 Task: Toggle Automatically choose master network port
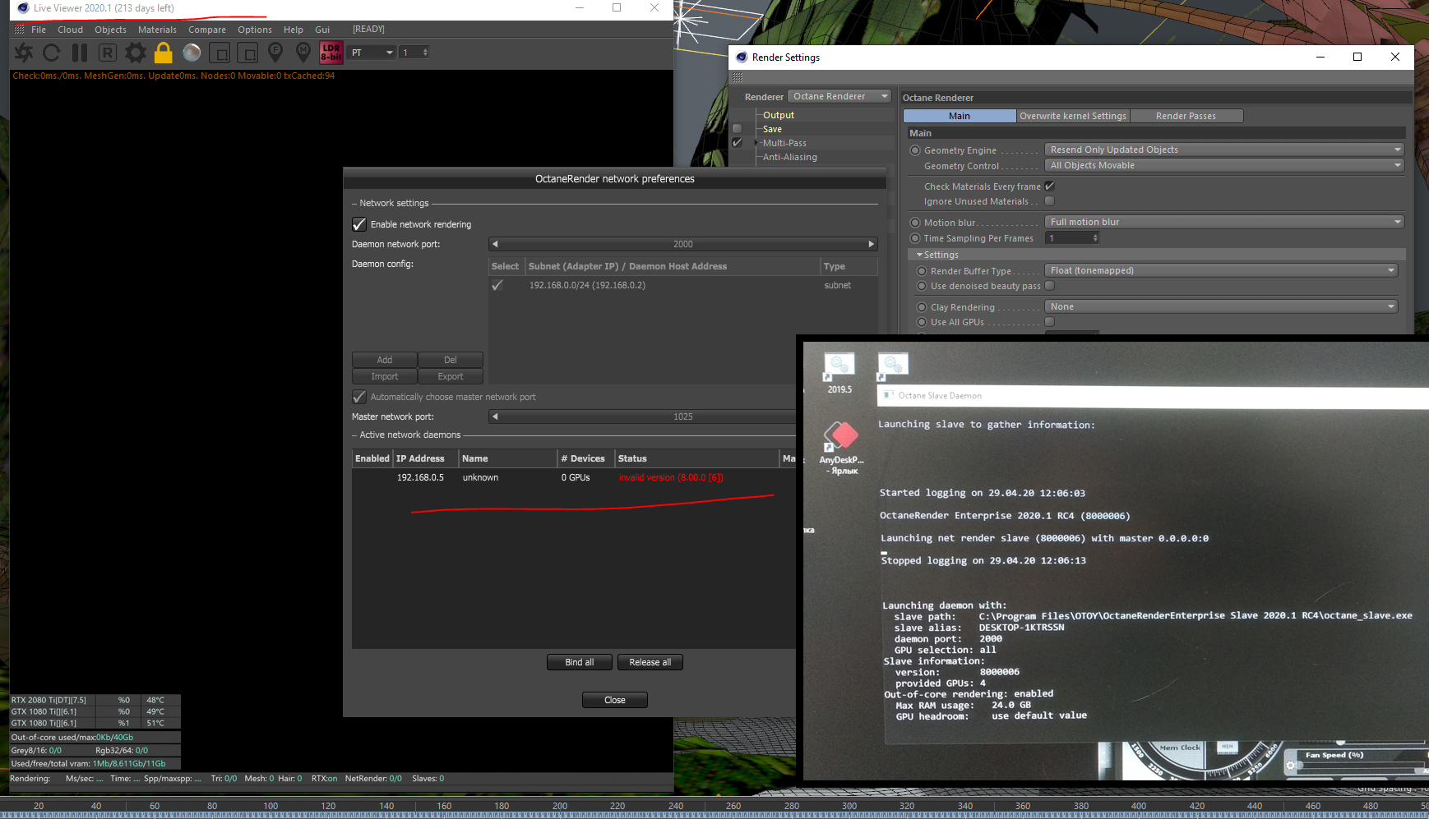pyautogui.click(x=359, y=397)
